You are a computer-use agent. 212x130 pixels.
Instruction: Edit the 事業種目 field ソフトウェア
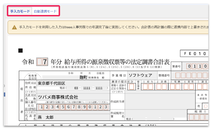coord(142,75)
